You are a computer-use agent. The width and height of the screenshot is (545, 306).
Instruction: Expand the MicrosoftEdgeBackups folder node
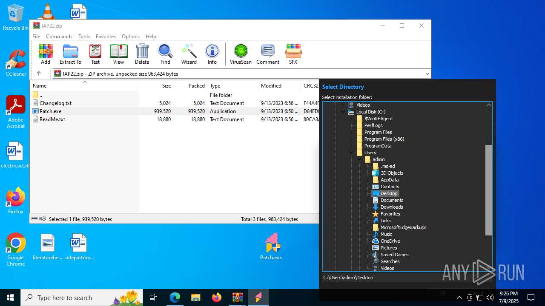tap(367, 227)
